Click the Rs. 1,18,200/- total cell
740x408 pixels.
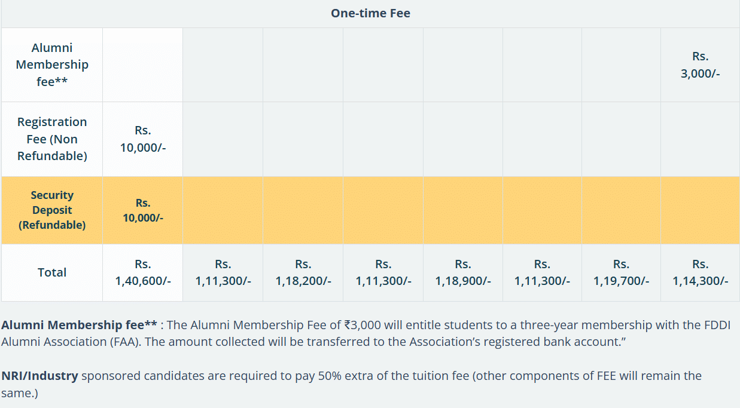pos(303,272)
